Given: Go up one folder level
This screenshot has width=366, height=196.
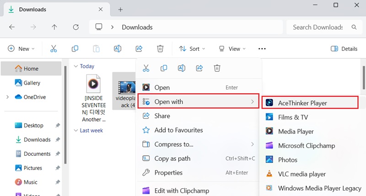Looking at the screenshot, I should coord(54,27).
